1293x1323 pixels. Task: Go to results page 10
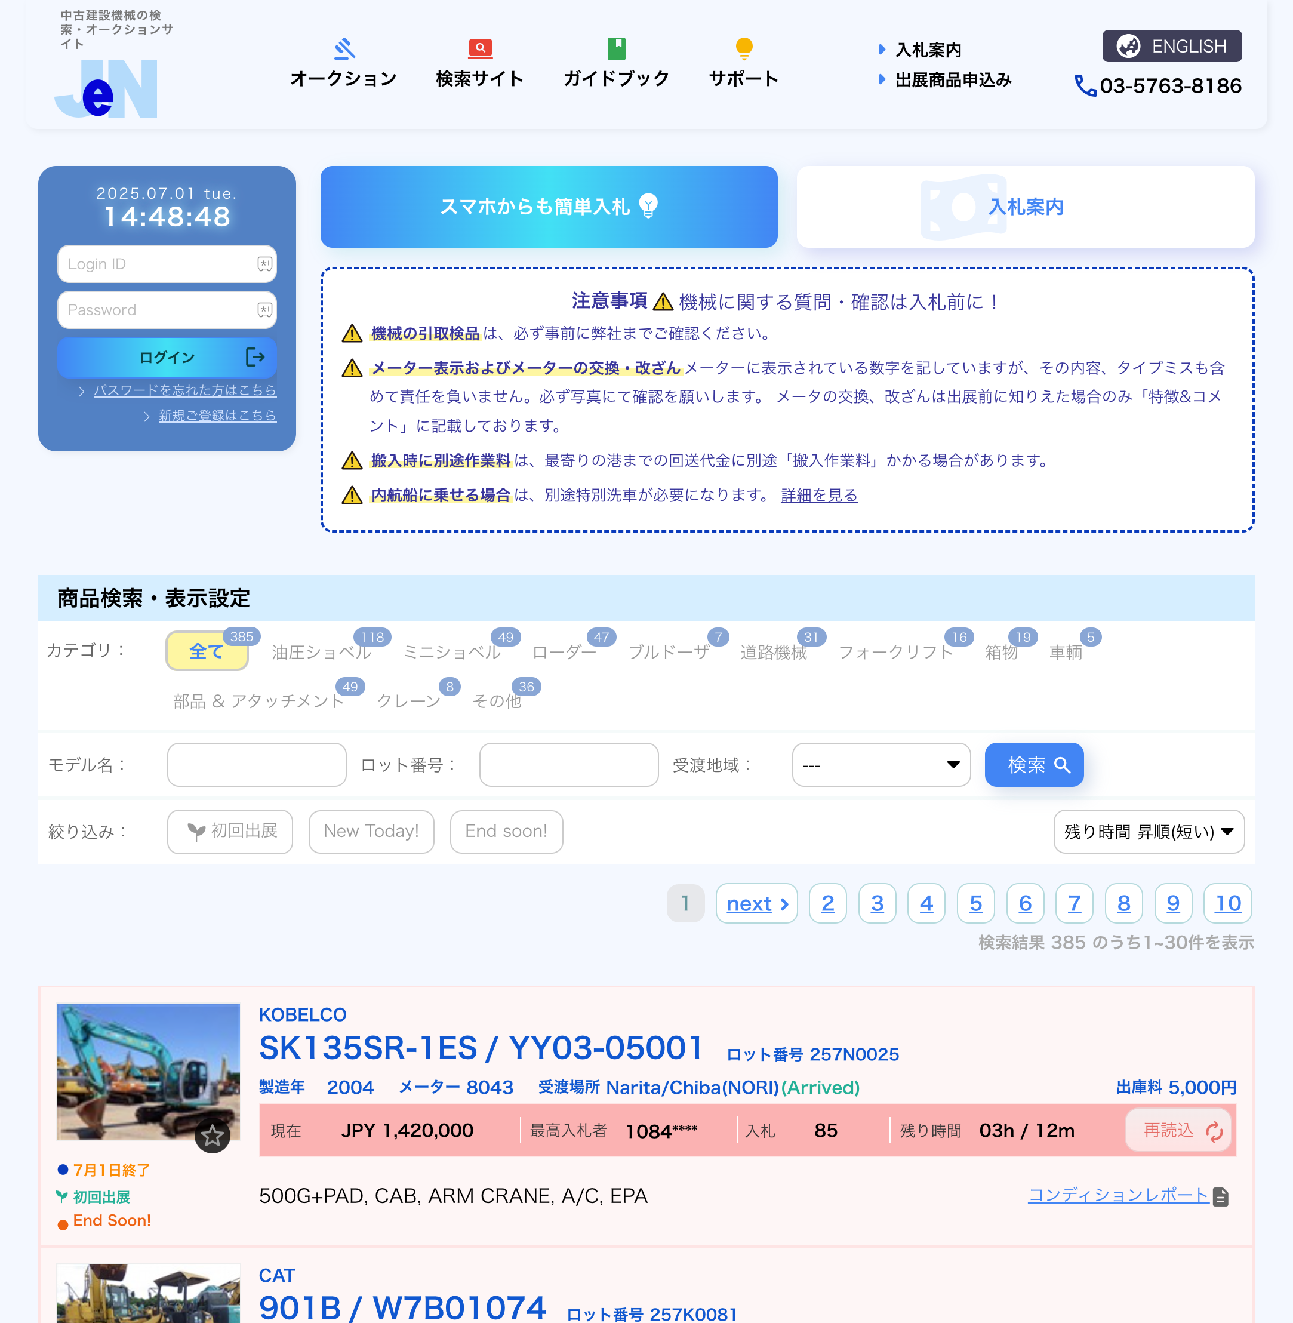coord(1227,903)
